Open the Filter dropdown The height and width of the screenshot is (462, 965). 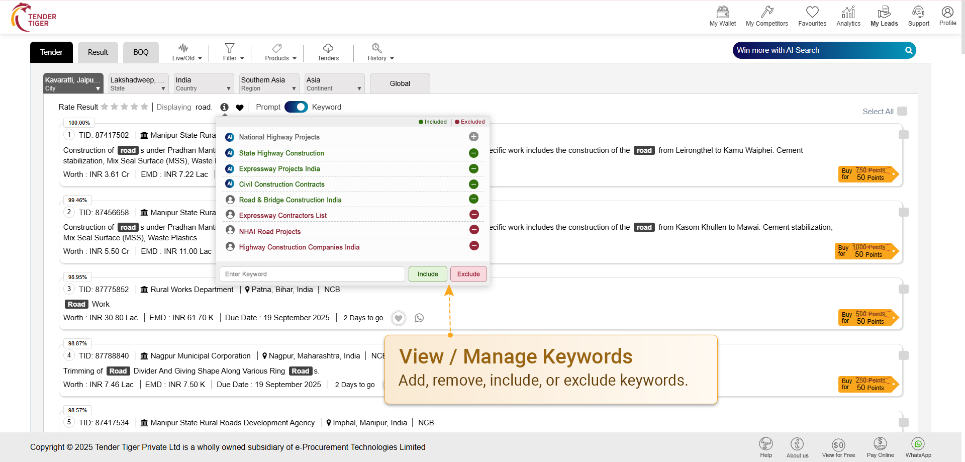coord(233,52)
